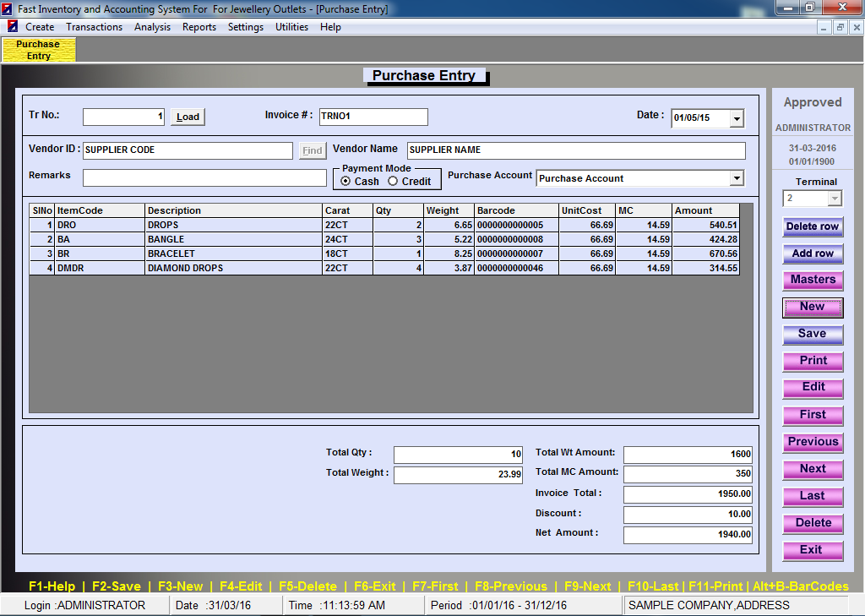Switch to the Purchase Entry tab

tap(39, 50)
